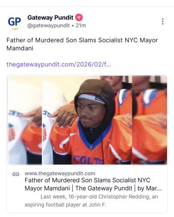Click the blurred right strip of preview image
The width and height of the screenshot is (174, 217).
click(x=150, y=120)
